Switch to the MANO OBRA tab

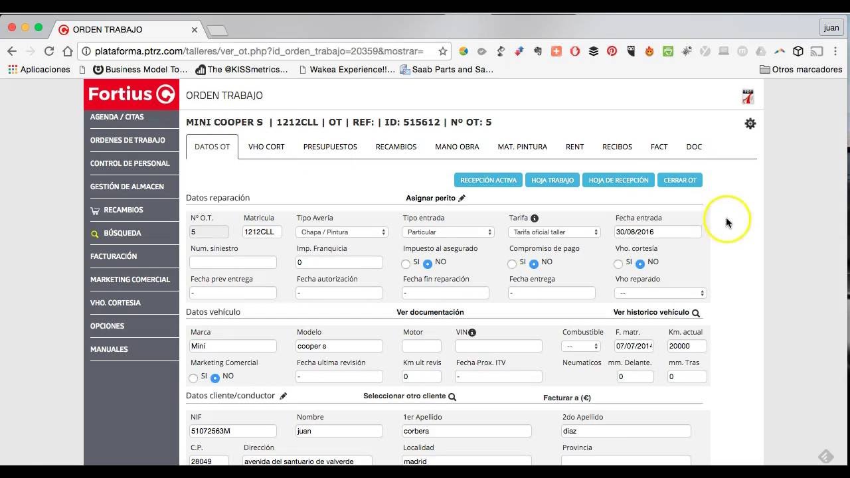[457, 147]
